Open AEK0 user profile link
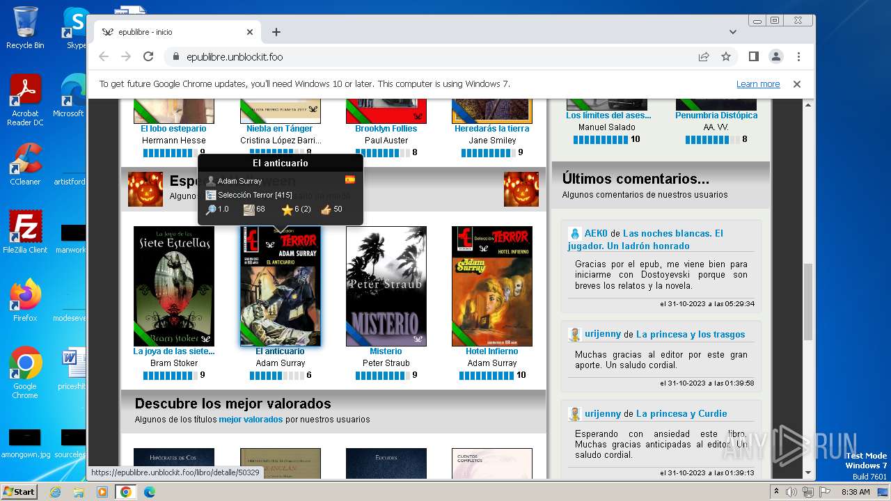This screenshot has height=501, width=891. click(x=596, y=233)
